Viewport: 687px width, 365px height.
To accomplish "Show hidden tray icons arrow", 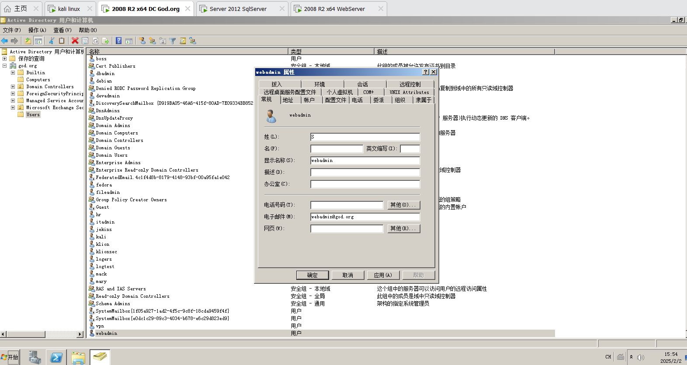I will coord(631,357).
